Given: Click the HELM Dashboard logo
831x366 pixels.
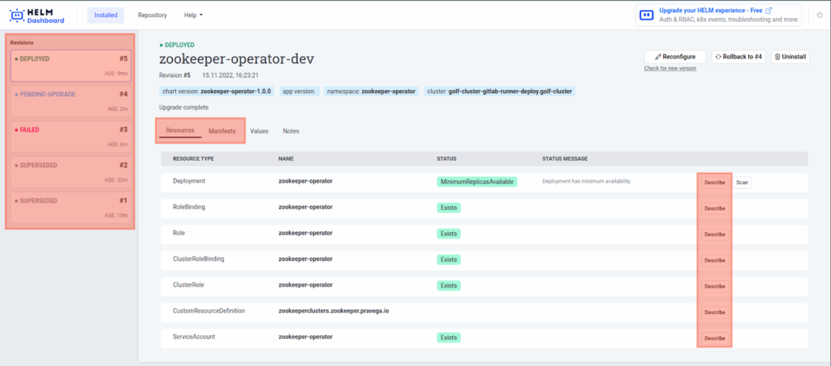Looking at the screenshot, I should 39,15.
